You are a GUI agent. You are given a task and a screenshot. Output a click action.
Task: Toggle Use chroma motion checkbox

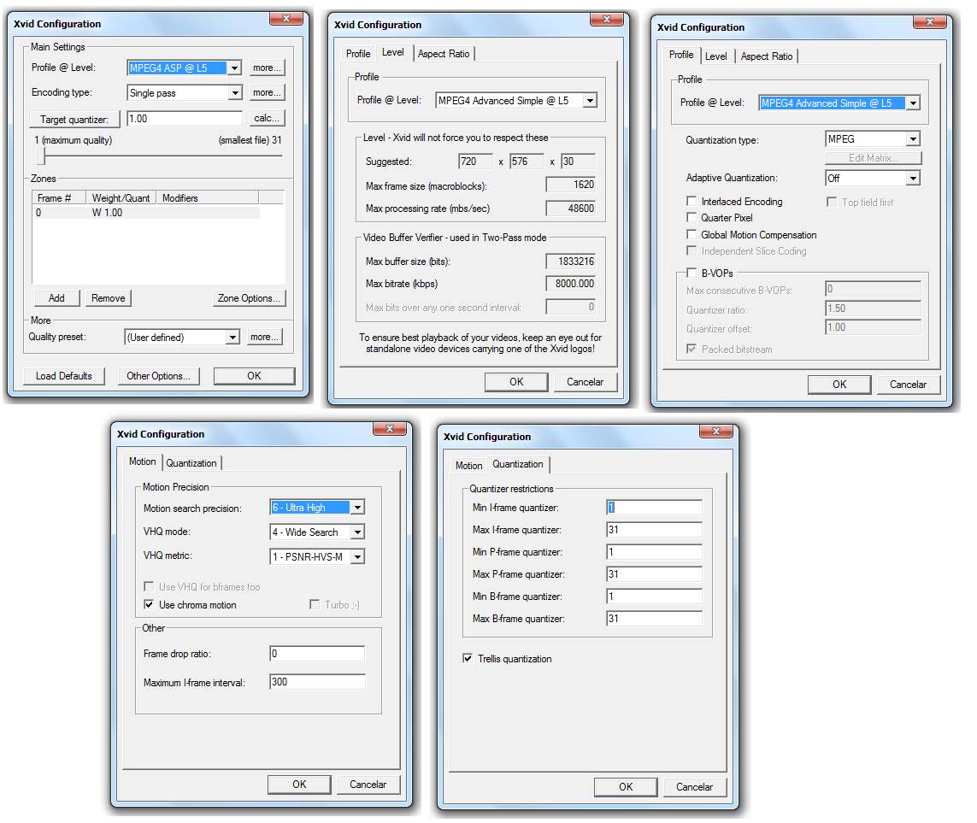(149, 604)
